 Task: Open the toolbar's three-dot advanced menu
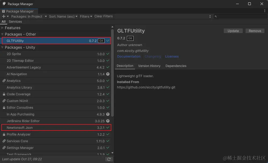(210, 16)
